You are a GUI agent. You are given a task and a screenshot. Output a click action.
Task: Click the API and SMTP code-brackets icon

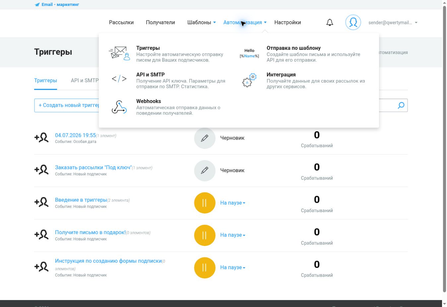[119, 79]
